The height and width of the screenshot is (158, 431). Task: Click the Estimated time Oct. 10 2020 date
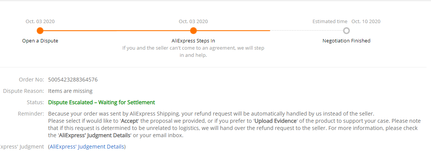click(365, 22)
